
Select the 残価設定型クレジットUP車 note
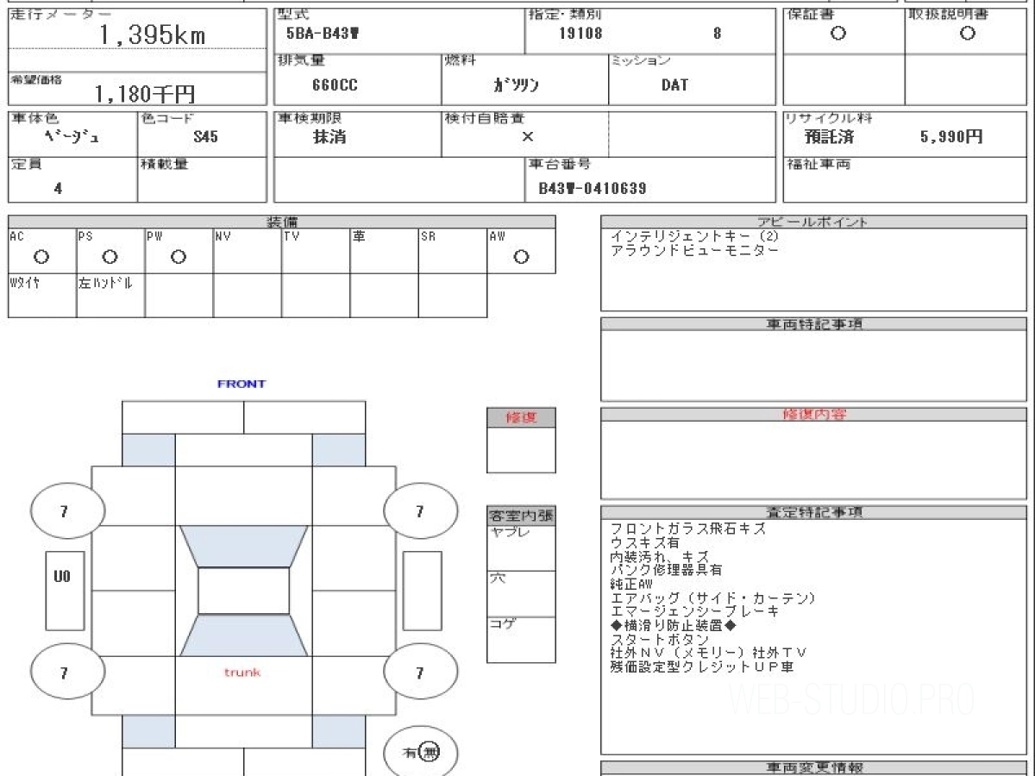coord(701,666)
